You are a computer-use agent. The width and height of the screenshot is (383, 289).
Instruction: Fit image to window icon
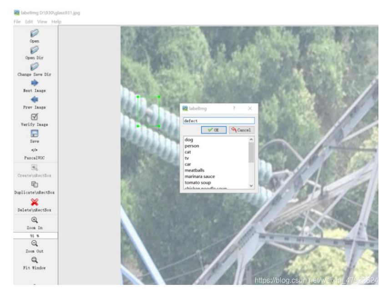click(35, 260)
